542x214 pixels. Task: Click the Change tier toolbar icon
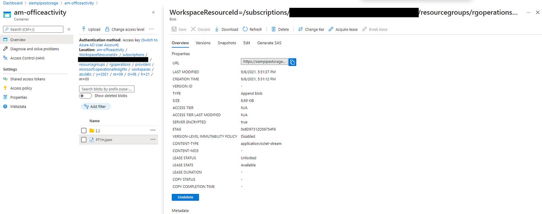point(301,29)
